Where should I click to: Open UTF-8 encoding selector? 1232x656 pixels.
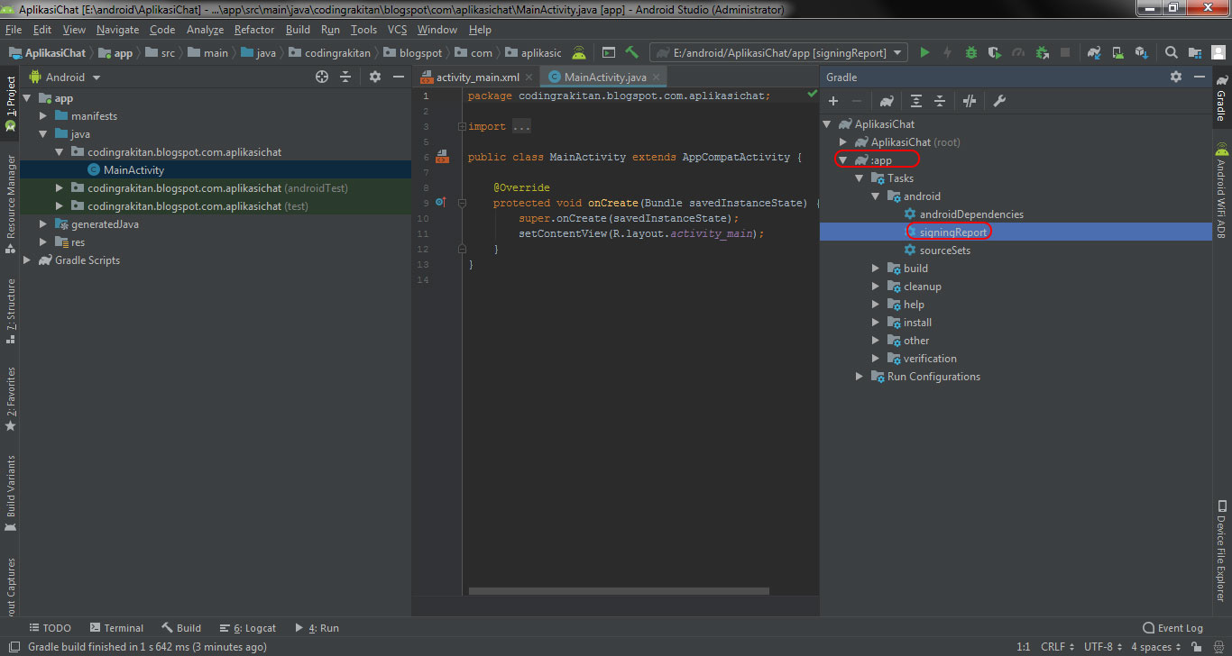coord(1104,647)
